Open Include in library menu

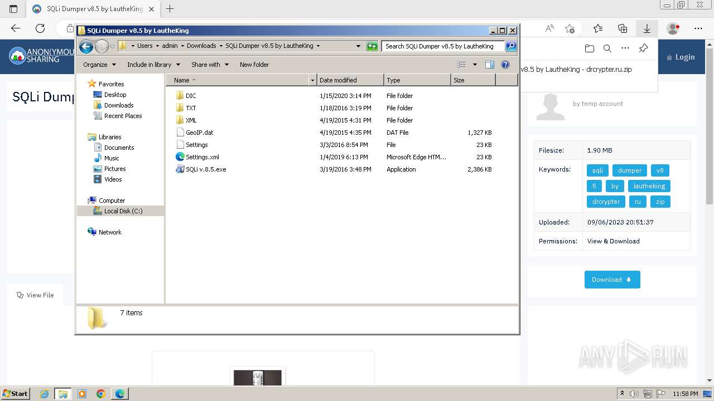[x=153, y=65]
